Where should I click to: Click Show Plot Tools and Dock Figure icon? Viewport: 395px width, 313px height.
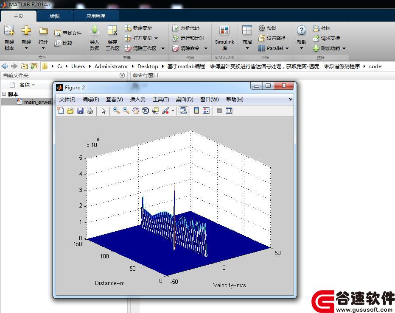229,111
